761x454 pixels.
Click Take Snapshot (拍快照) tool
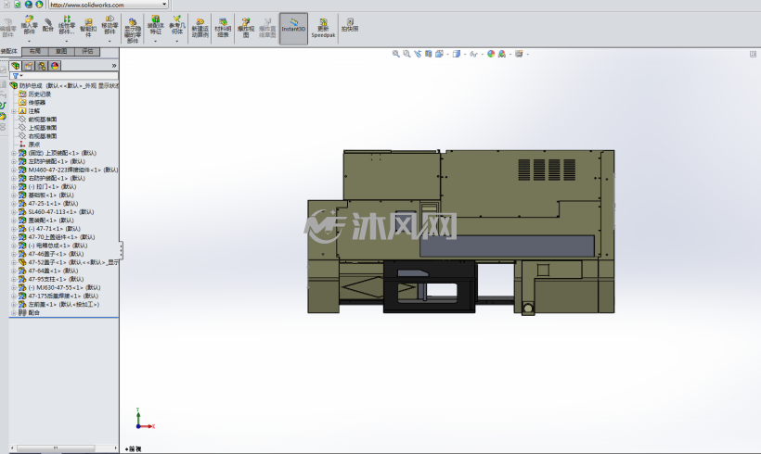pos(350,25)
